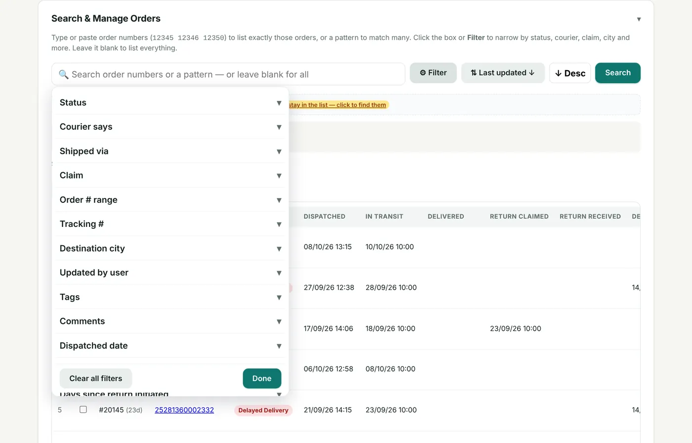Viewport: 692px width, 443px height.
Task: Click the DELIVERED column header
Action: pyautogui.click(x=446, y=217)
